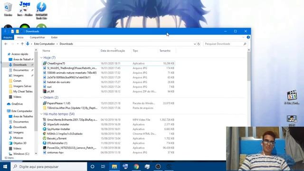The height and width of the screenshot is (171, 304).
Task: Open OBS Studio from the taskbar
Action: coord(158,167)
